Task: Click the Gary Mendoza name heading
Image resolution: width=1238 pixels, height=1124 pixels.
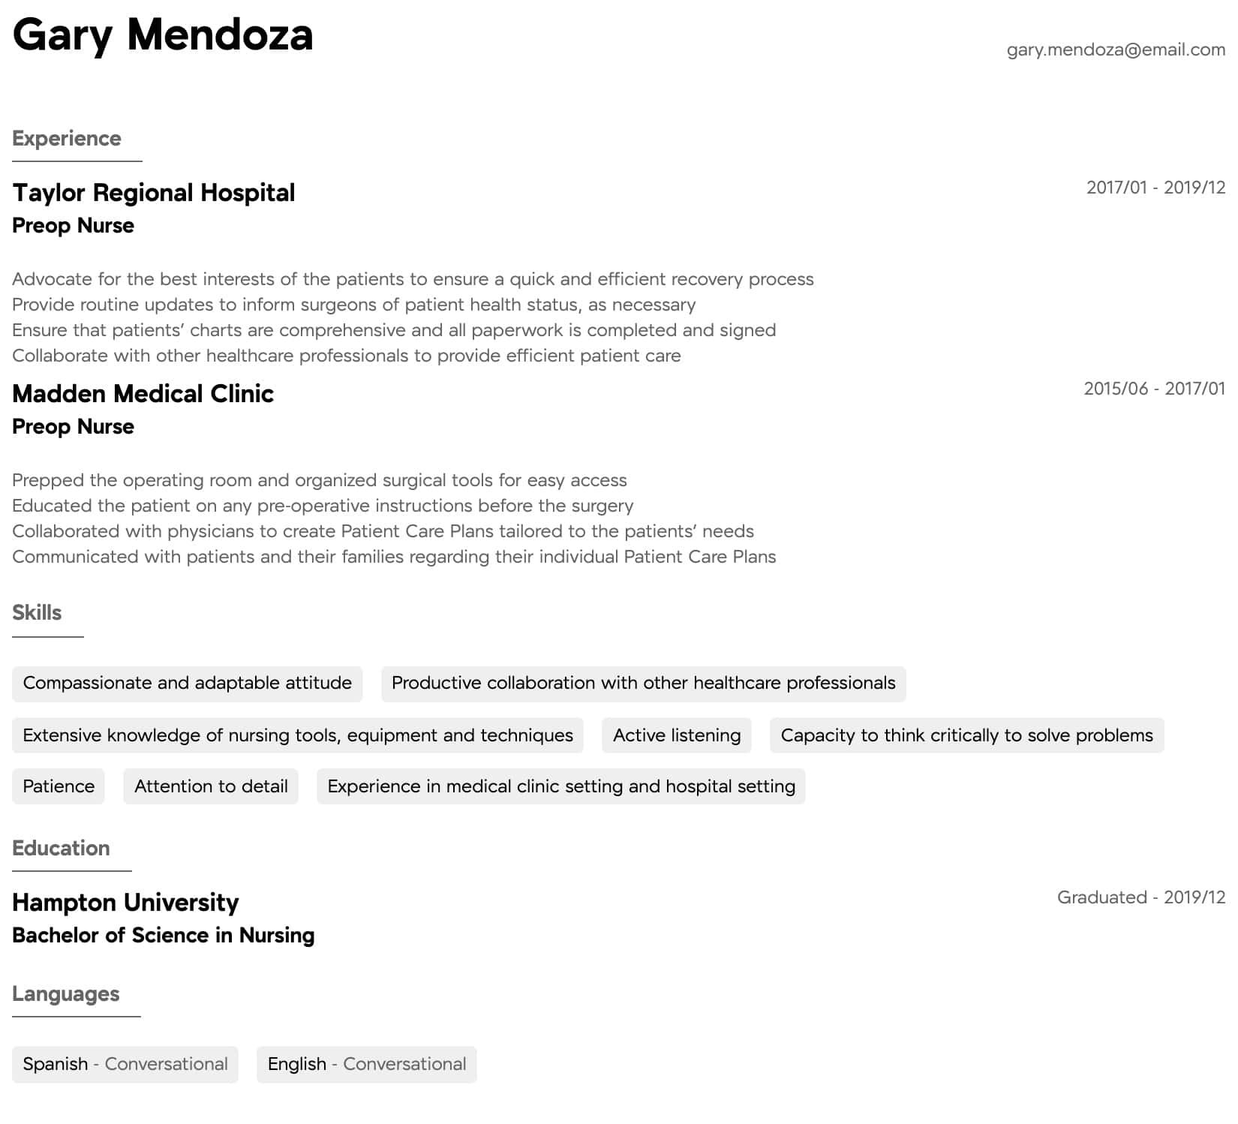Action: [x=163, y=35]
